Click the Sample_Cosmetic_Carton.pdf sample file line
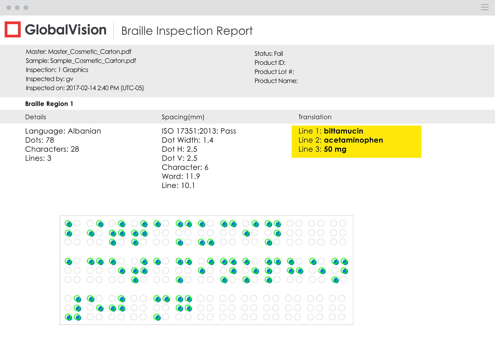Viewport: 495px width, 341px height. [x=81, y=61]
